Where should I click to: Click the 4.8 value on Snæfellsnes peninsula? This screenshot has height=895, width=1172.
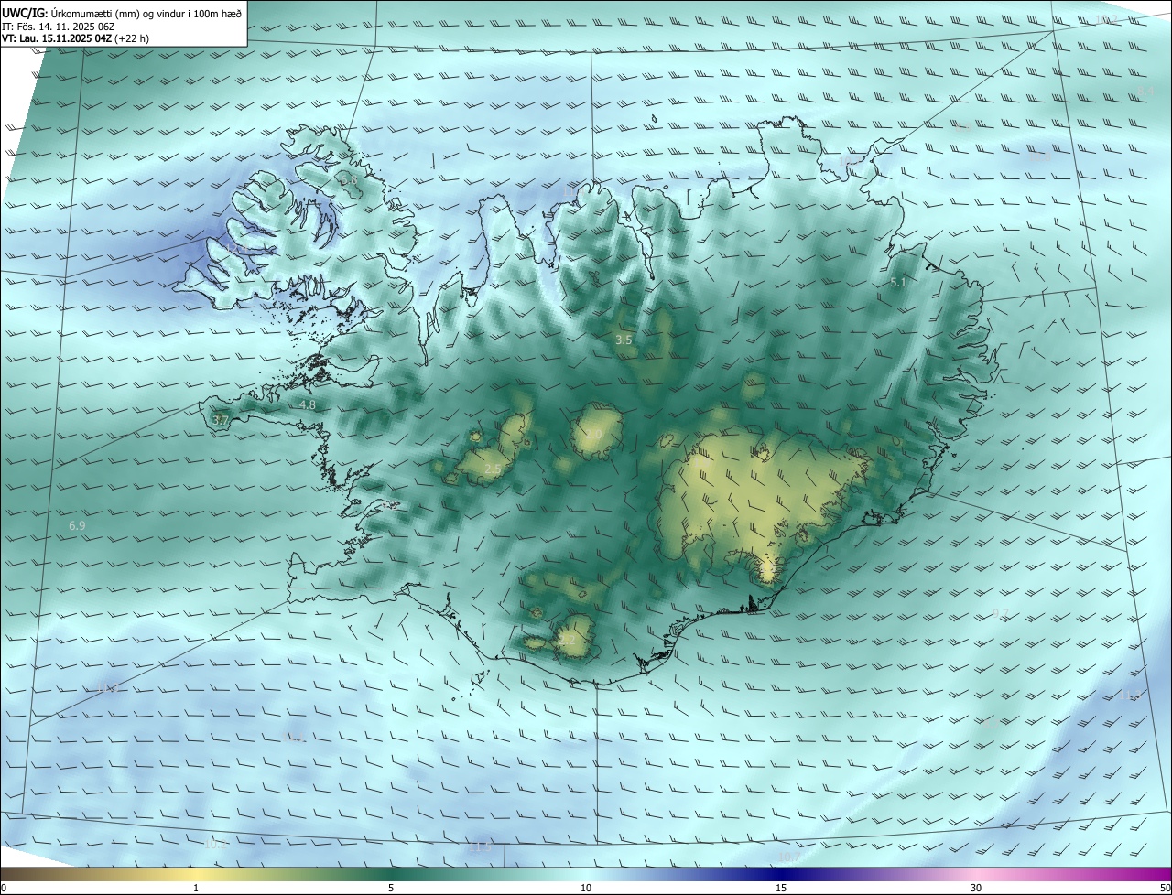point(308,404)
